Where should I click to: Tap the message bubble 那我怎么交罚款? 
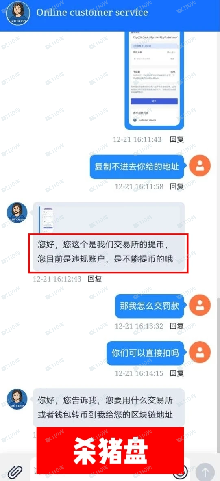(149, 306)
